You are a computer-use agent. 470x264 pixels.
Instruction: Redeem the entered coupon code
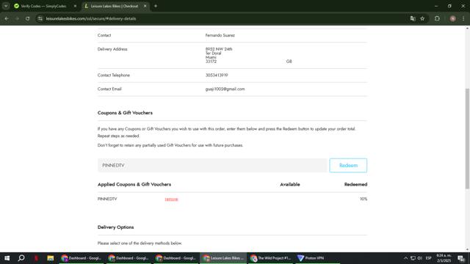[348, 165]
